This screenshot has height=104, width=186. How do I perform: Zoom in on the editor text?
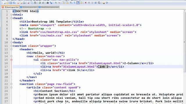56,3
